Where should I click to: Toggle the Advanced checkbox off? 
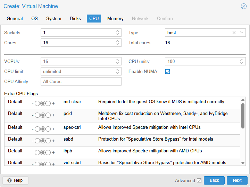pos(199,180)
